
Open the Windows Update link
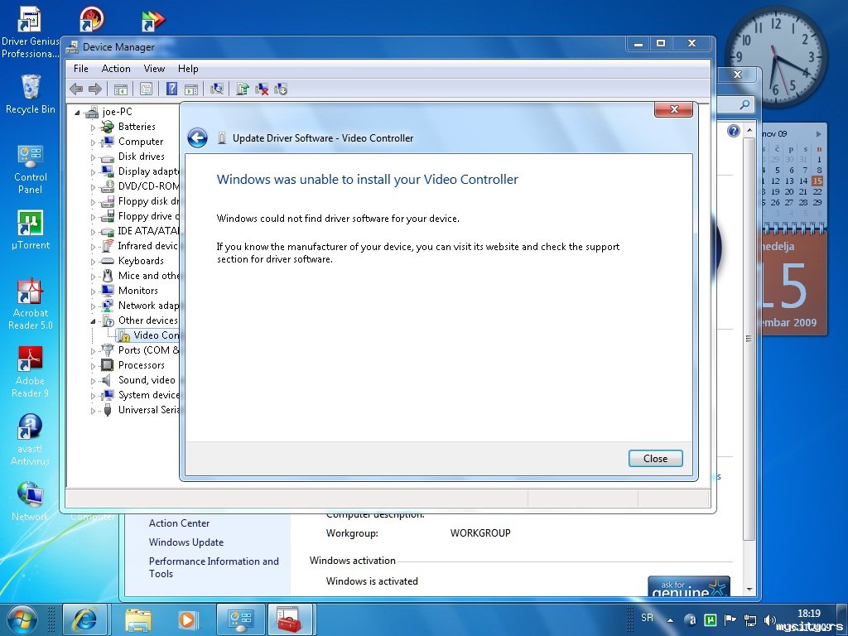(x=186, y=542)
